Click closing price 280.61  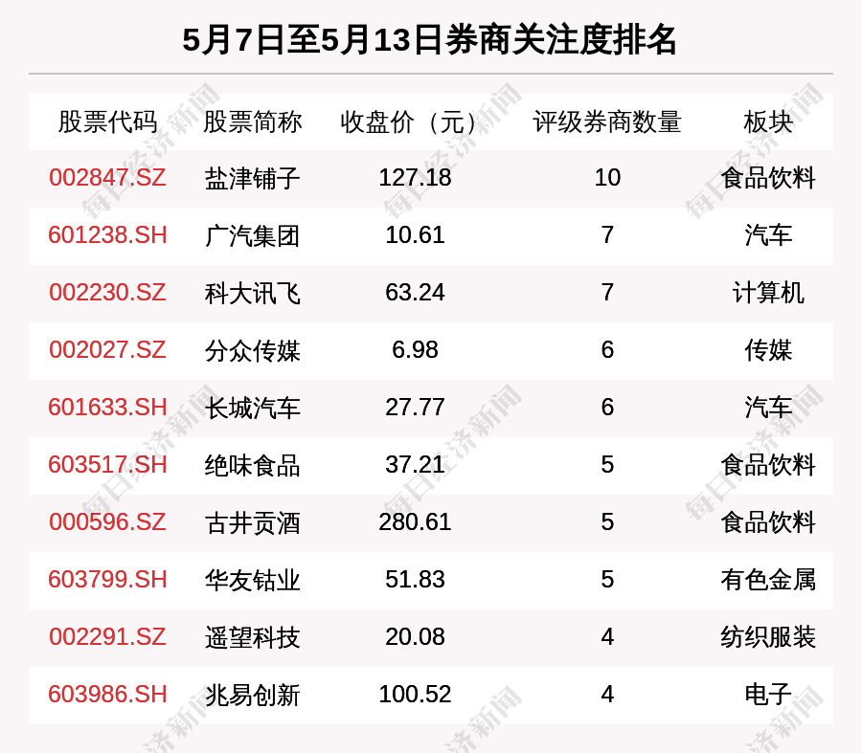[x=415, y=522]
